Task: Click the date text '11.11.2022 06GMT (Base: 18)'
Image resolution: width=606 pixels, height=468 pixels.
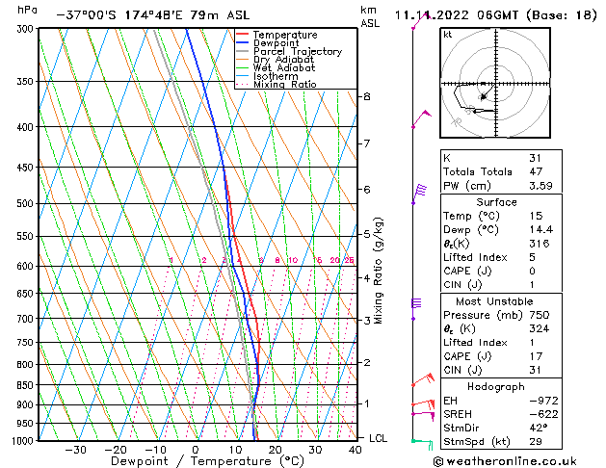Action: click(496, 15)
